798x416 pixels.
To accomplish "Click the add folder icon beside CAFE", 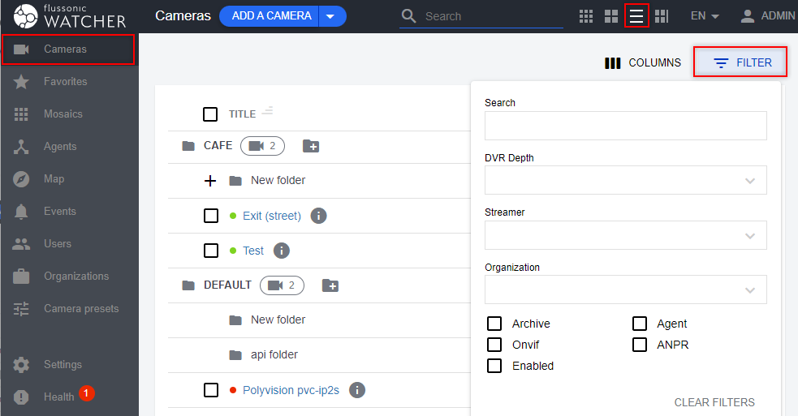I will click(311, 146).
